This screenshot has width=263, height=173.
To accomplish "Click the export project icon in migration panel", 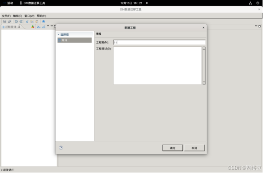I will [43, 27].
